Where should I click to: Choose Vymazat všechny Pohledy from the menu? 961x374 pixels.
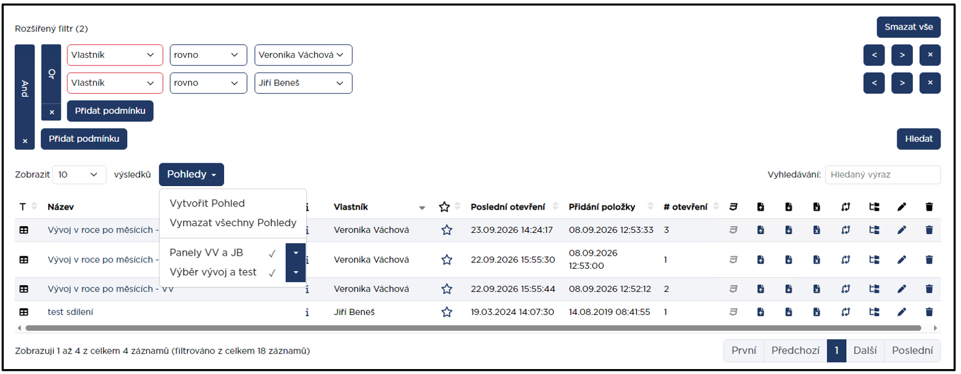pyautogui.click(x=233, y=222)
